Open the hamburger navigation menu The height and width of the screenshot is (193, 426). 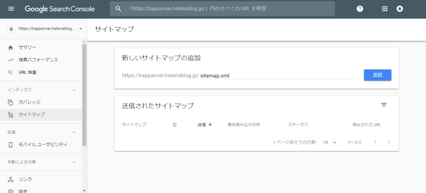11,9
